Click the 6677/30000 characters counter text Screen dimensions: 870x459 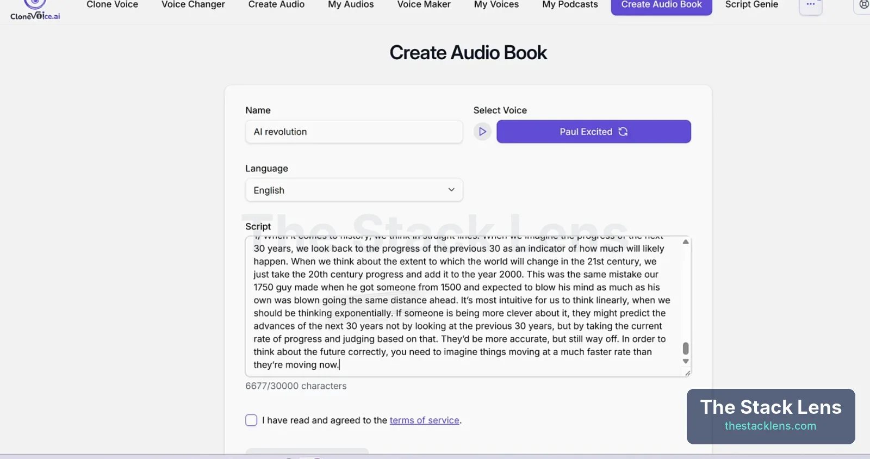(x=296, y=386)
